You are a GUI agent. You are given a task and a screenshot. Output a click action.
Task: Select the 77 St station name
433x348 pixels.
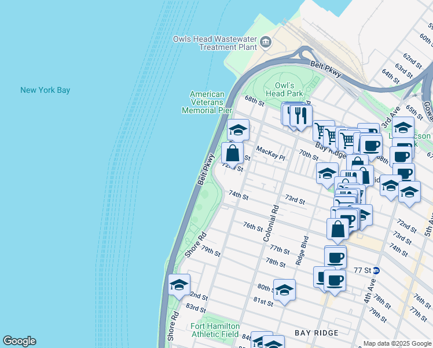(x=362, y=270)
